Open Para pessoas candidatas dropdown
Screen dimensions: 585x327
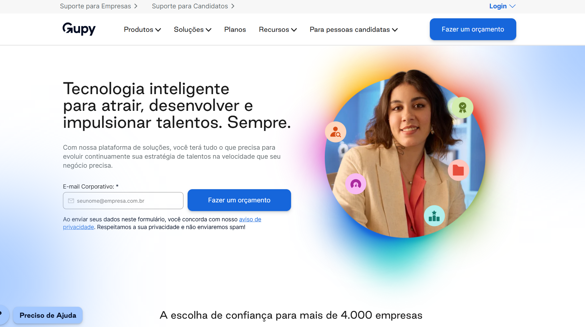click(354, 30)
